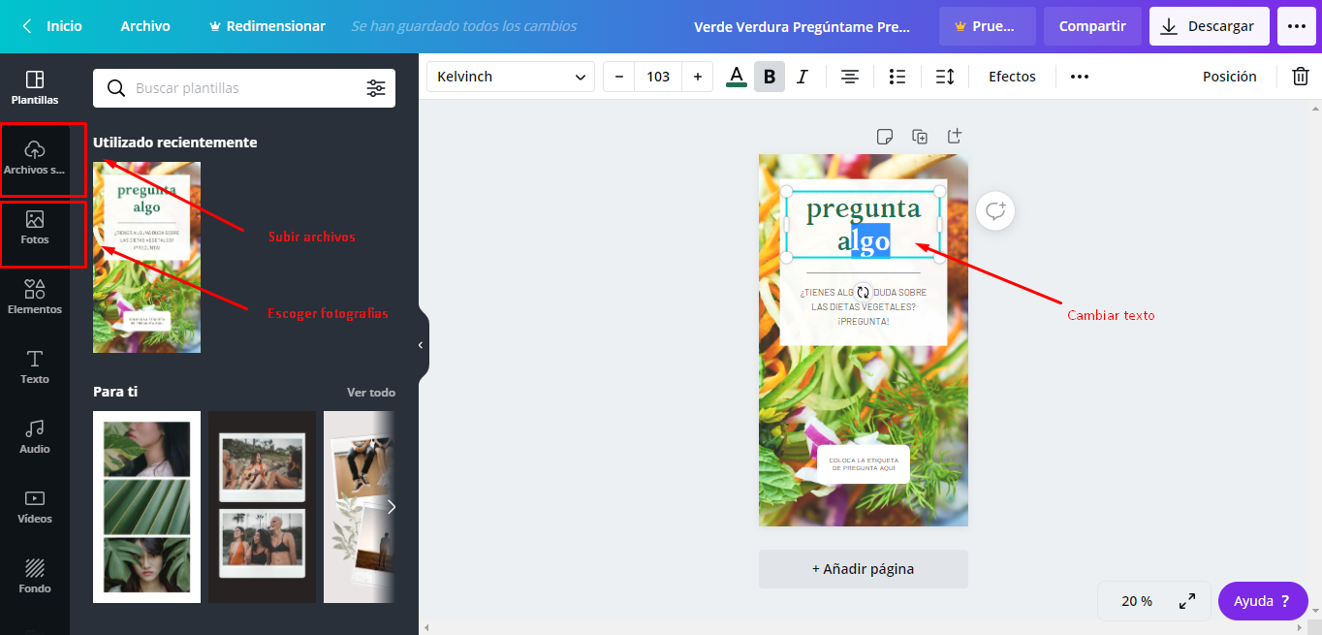The height and width of the screenshot is (635, 1322).
Task: Open the Archivo menu
Action: (145, 26)
